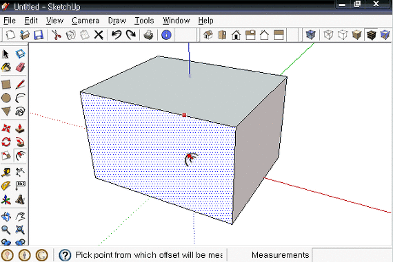Switch to Top view icon

tap(222, 35)
